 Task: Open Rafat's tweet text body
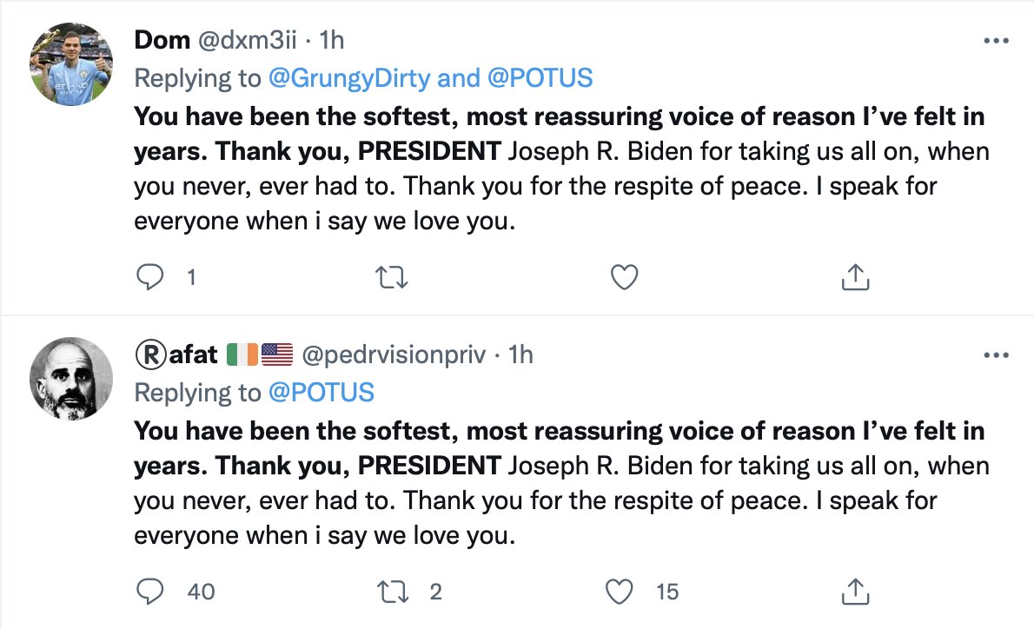(x=561, y=483)
